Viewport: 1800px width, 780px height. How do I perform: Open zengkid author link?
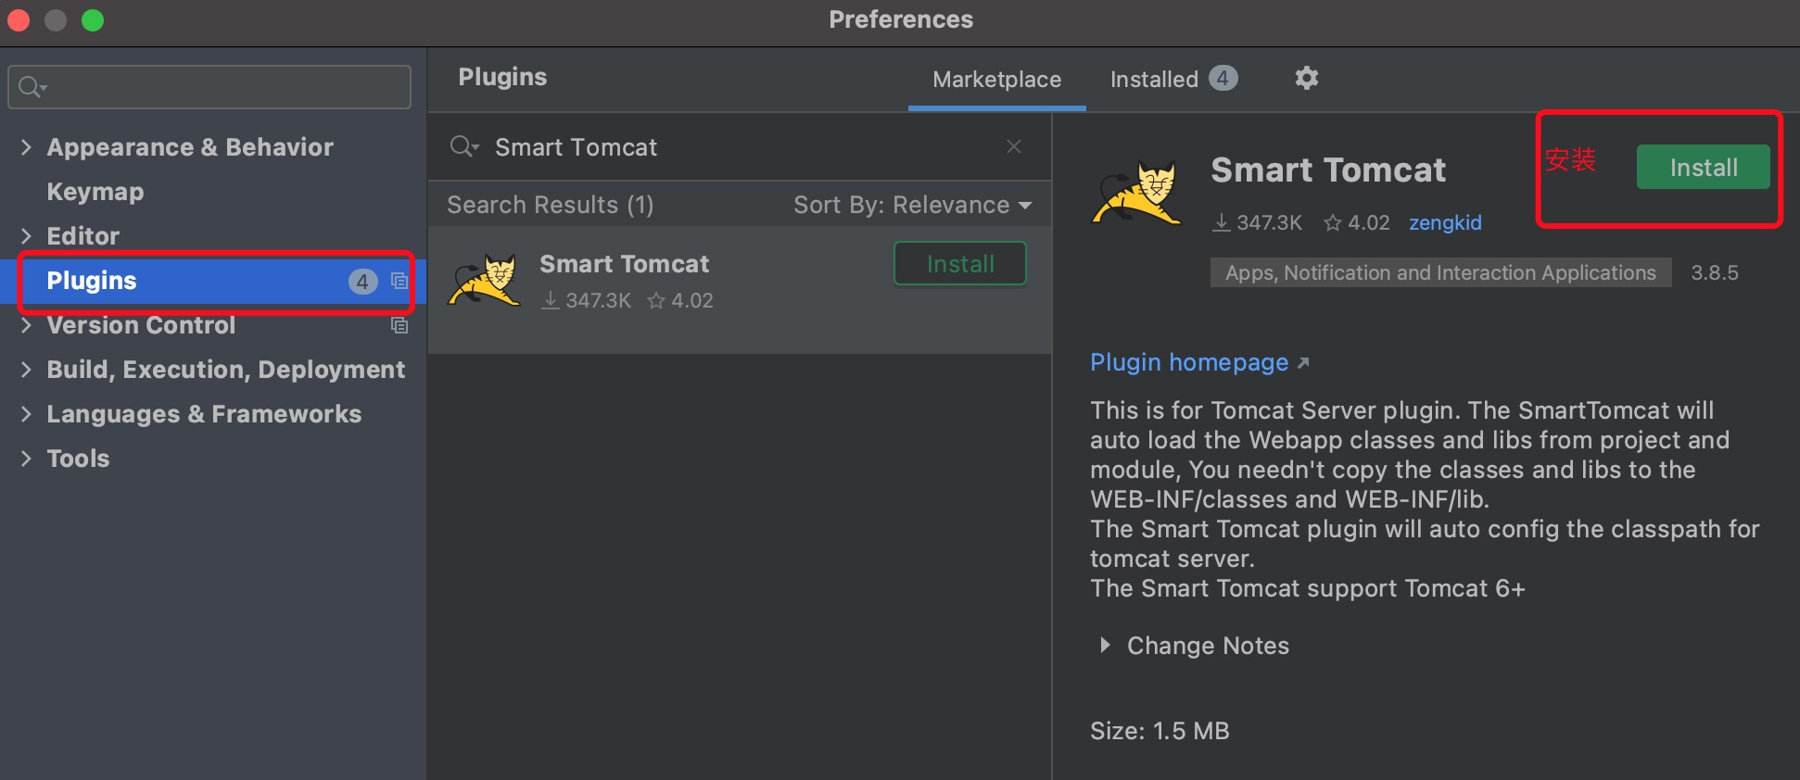point(1445,222)
